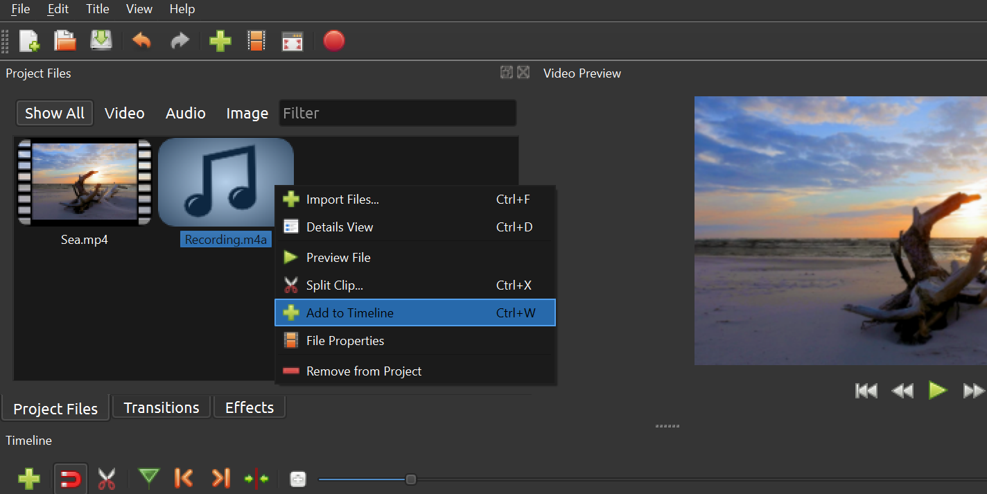
Task: Toggle the timeline snapping magnet
Action: tap(71, 478)
